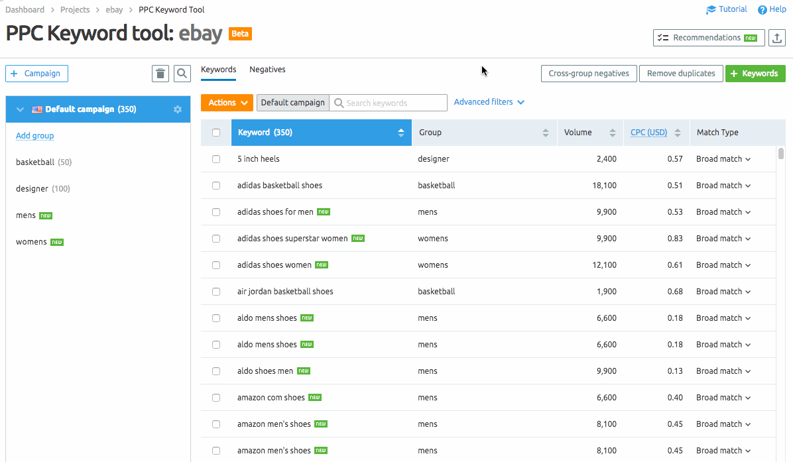Click the export icon next to Recommendations
The width and height of the screenshot is (793, 462).
click(x=776, y=38)
